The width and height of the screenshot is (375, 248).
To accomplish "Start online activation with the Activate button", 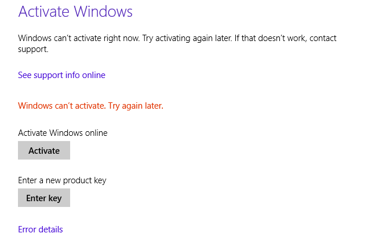I will pyautogui.click(x=44, y=150).
